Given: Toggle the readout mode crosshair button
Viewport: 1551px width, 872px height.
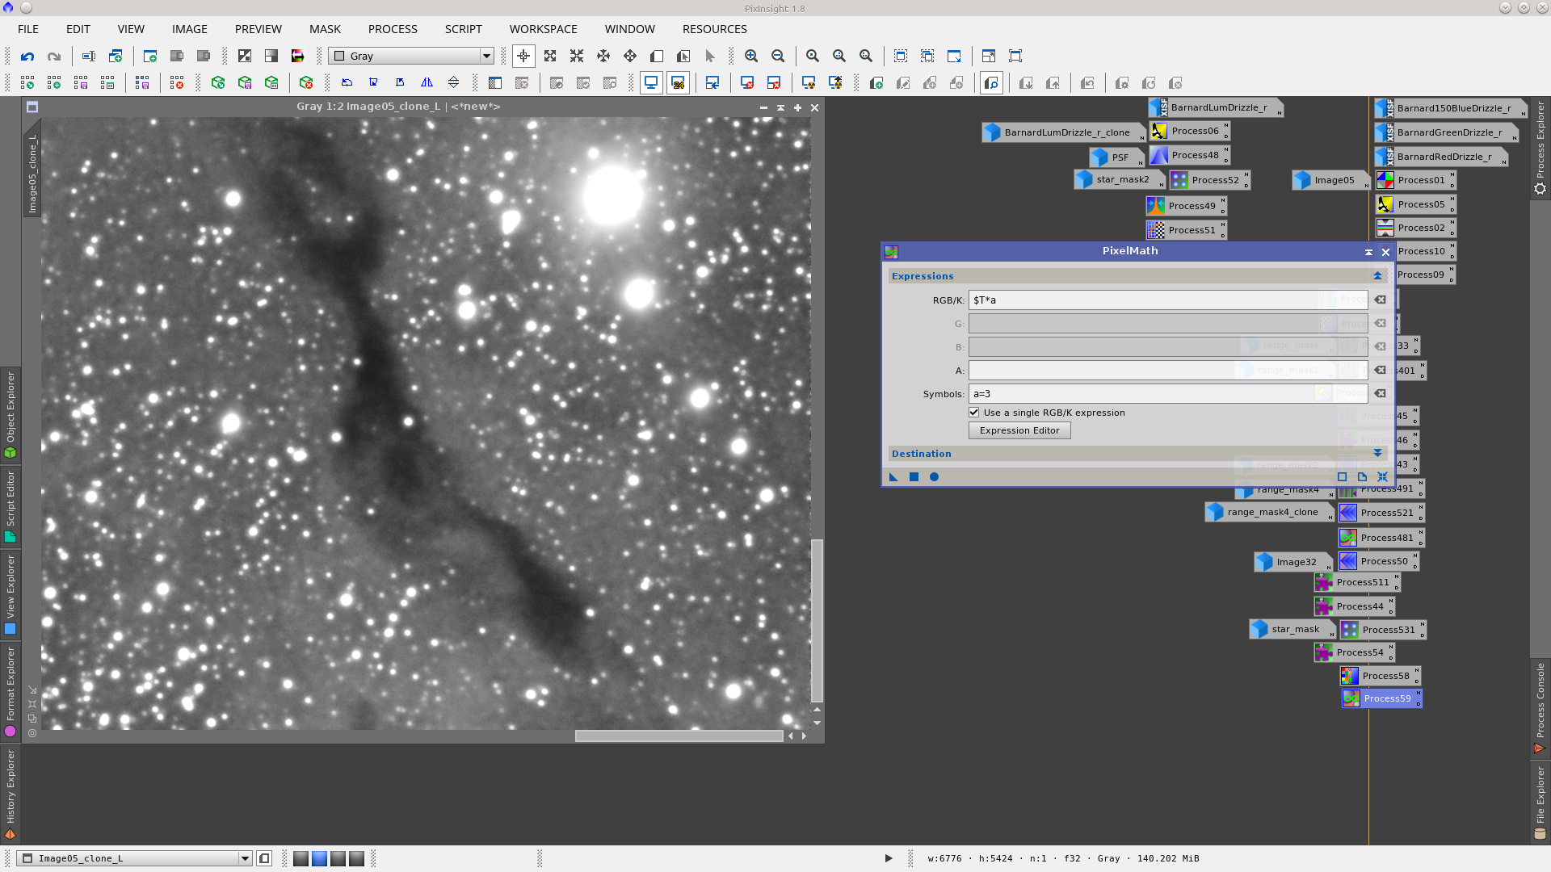Looking at the screenshot, I should pyautogui.click(x=523, y=57).
